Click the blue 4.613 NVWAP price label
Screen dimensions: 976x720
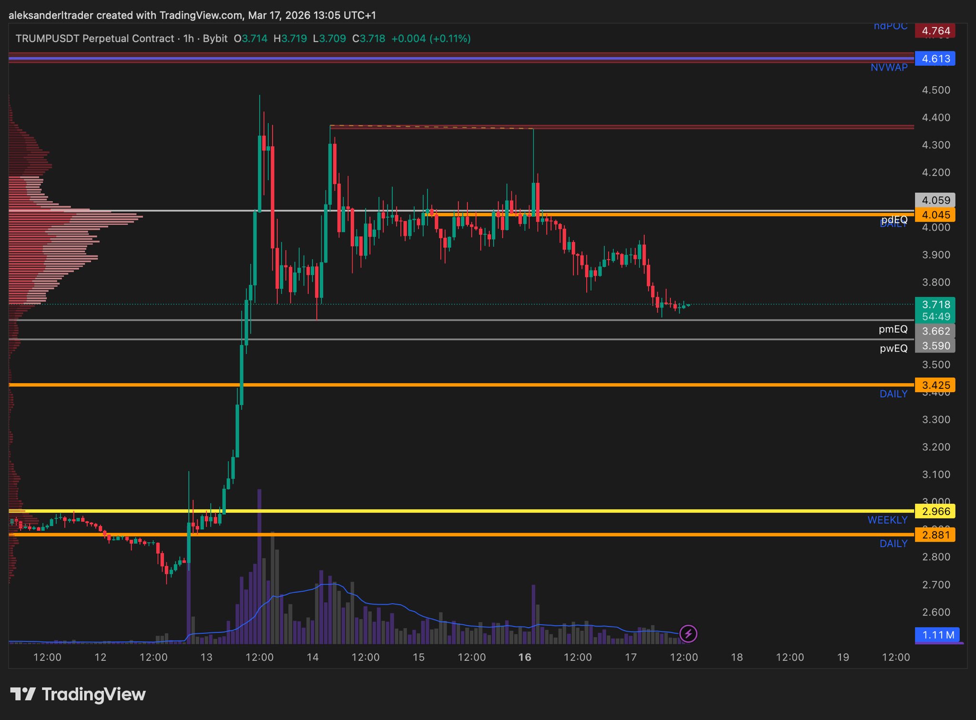935,59
